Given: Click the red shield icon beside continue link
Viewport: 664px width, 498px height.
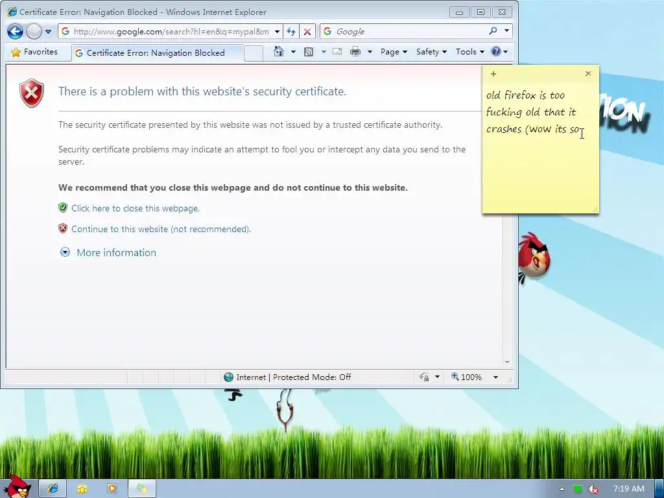Looking at the screenshot, I should coord(63,228).
